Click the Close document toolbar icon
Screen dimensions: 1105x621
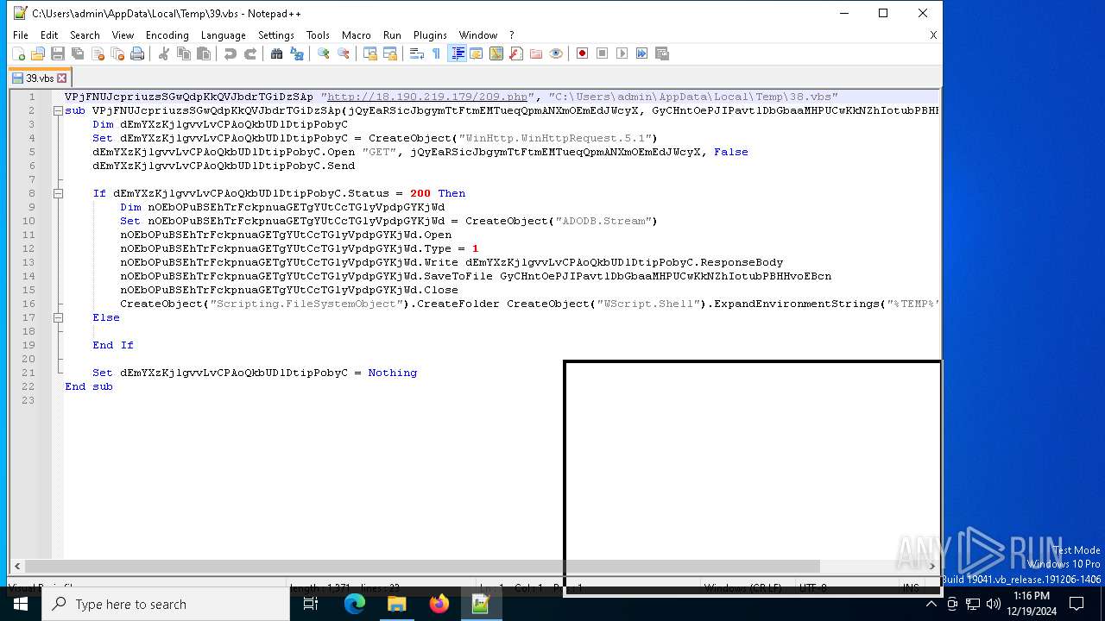click(98, 53)
